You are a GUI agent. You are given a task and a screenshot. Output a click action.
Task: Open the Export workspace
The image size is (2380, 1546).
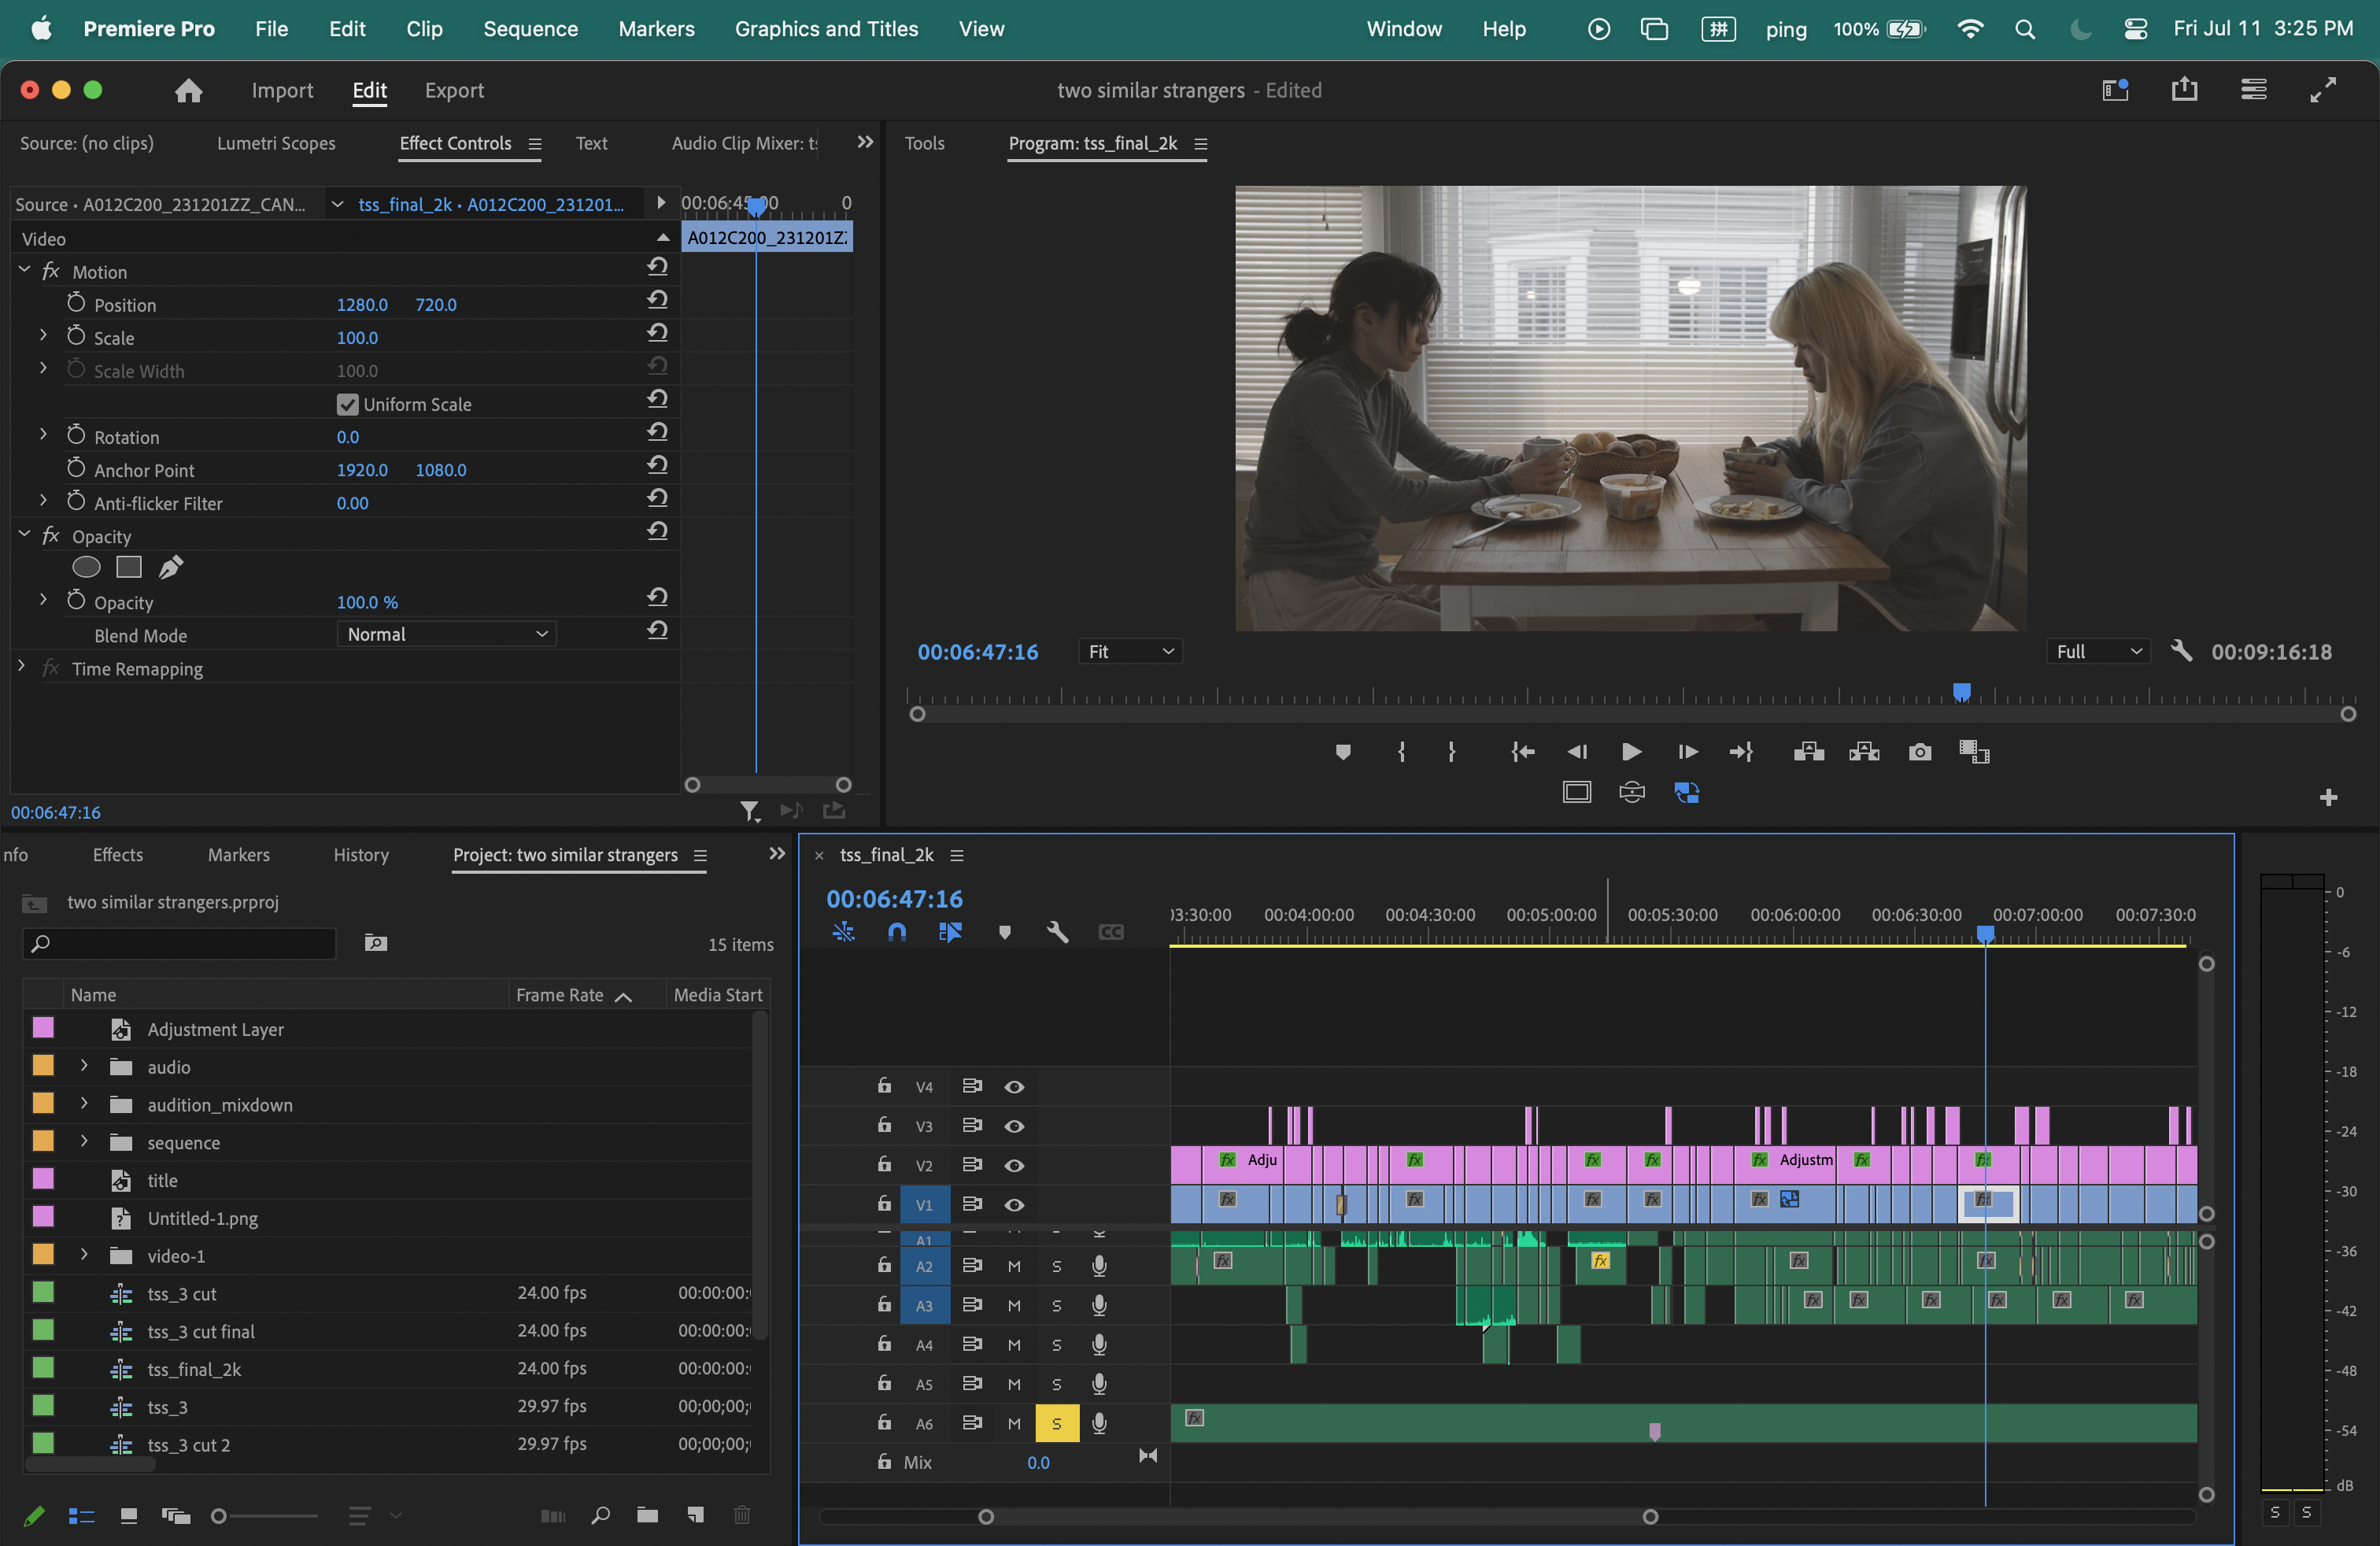454,91
